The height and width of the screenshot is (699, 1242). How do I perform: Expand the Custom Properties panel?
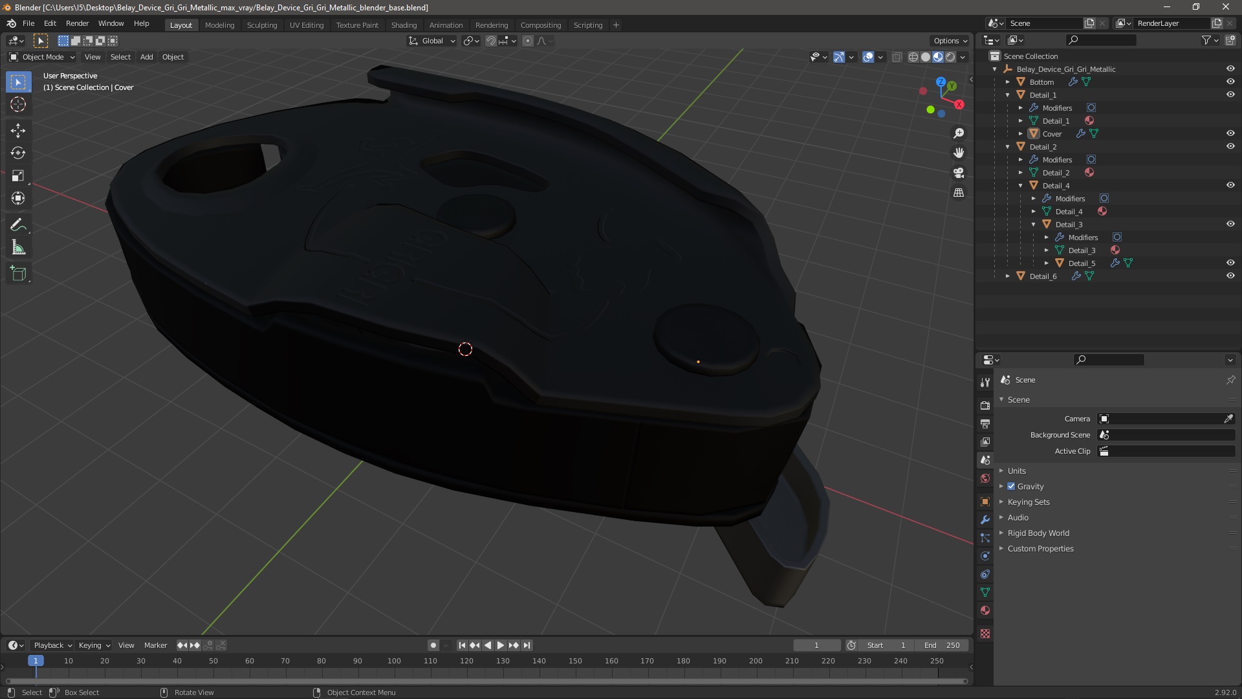point(1040,548)
